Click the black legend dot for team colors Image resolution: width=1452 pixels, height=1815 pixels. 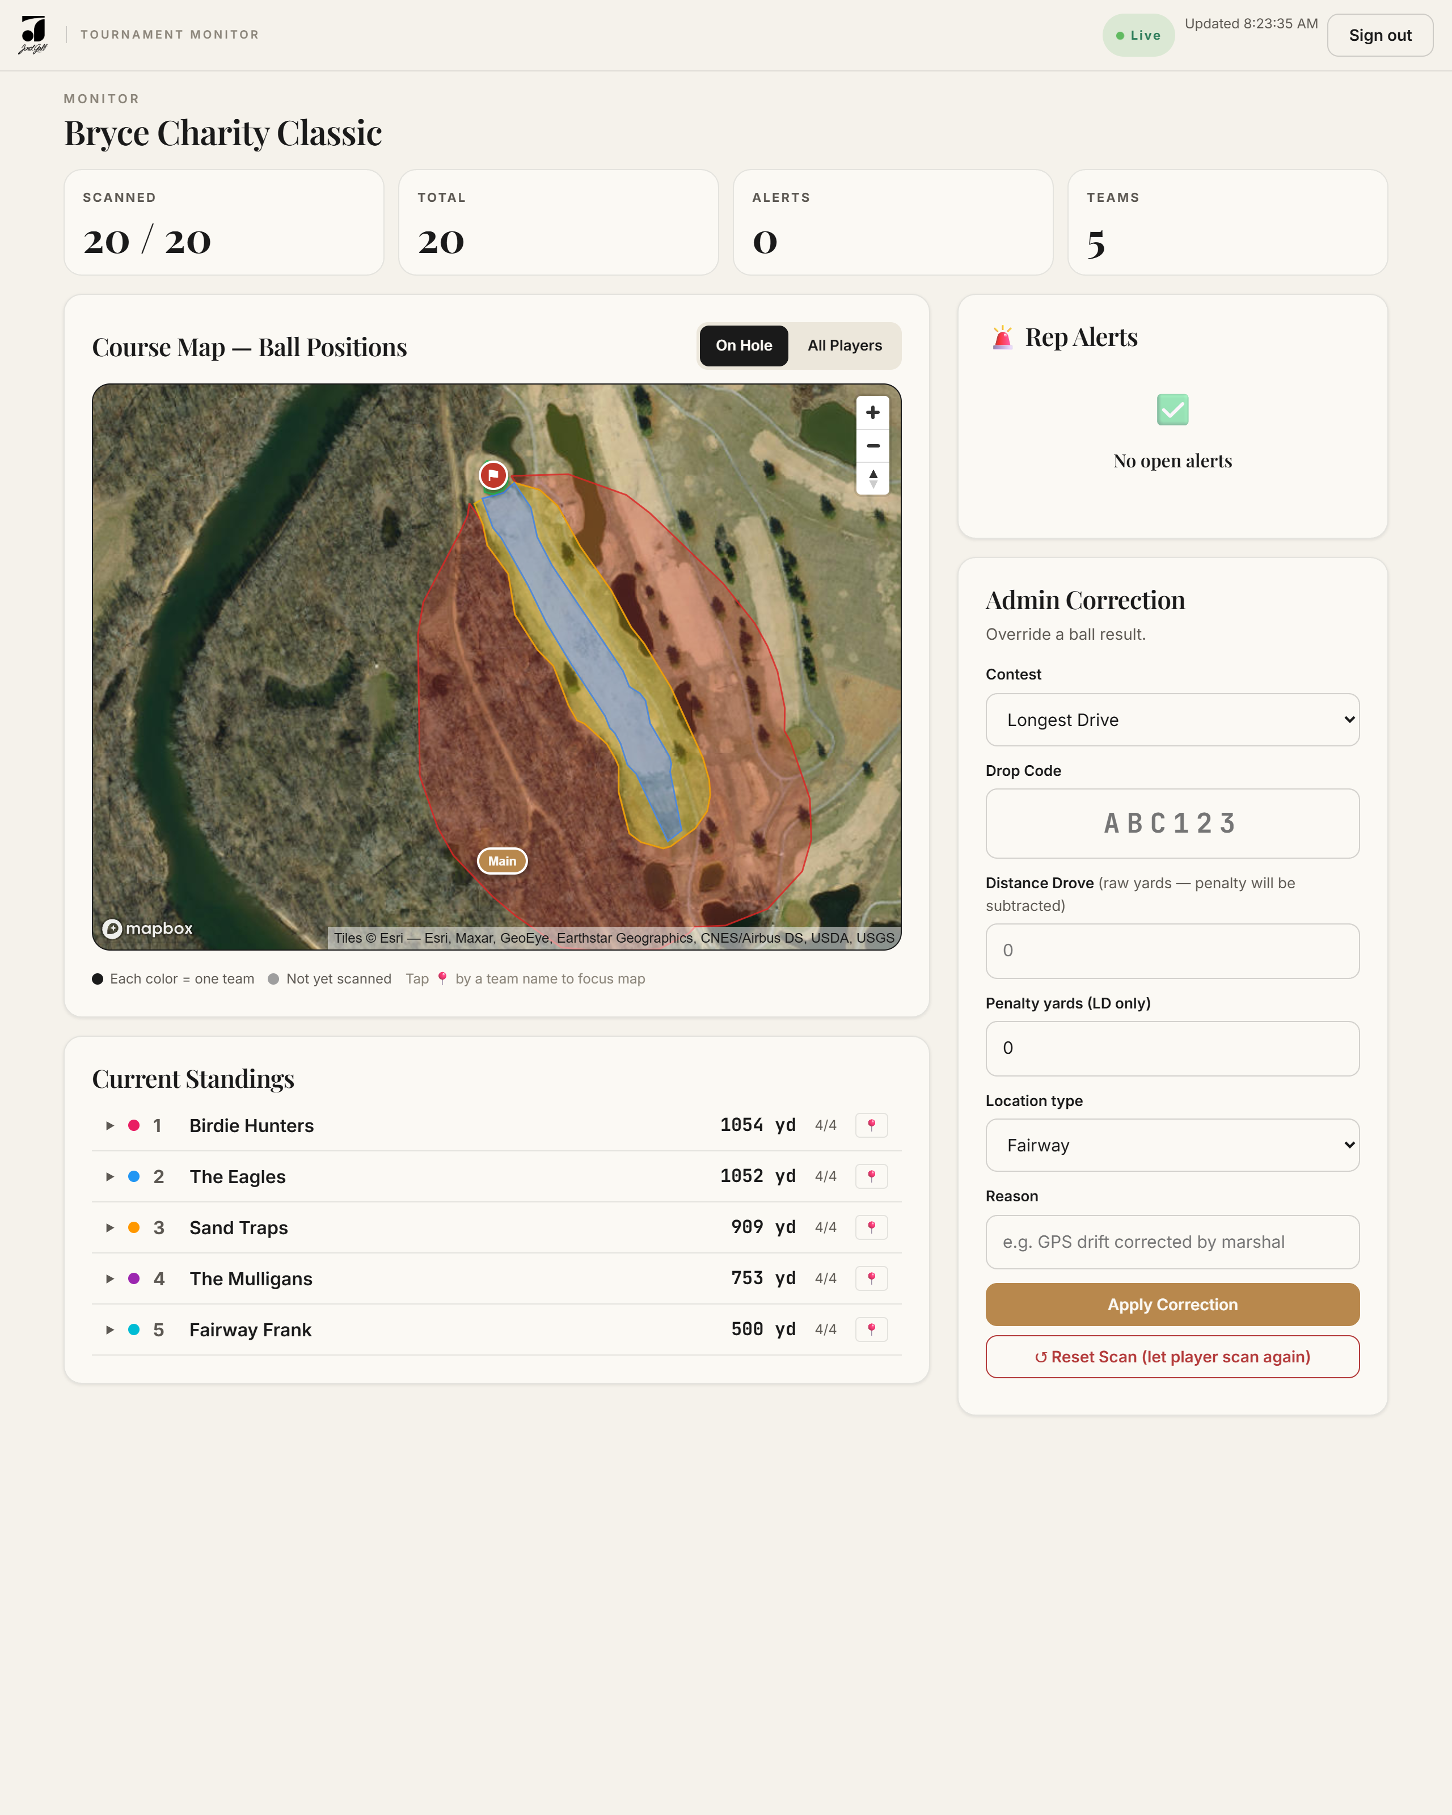(98, 979)
